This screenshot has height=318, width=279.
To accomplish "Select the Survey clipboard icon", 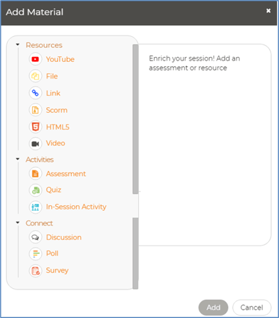I will [x=36, y=271].
